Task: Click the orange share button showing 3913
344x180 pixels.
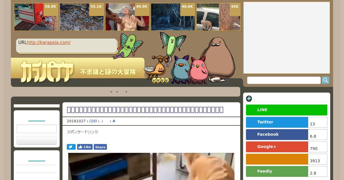Action: 277,159
